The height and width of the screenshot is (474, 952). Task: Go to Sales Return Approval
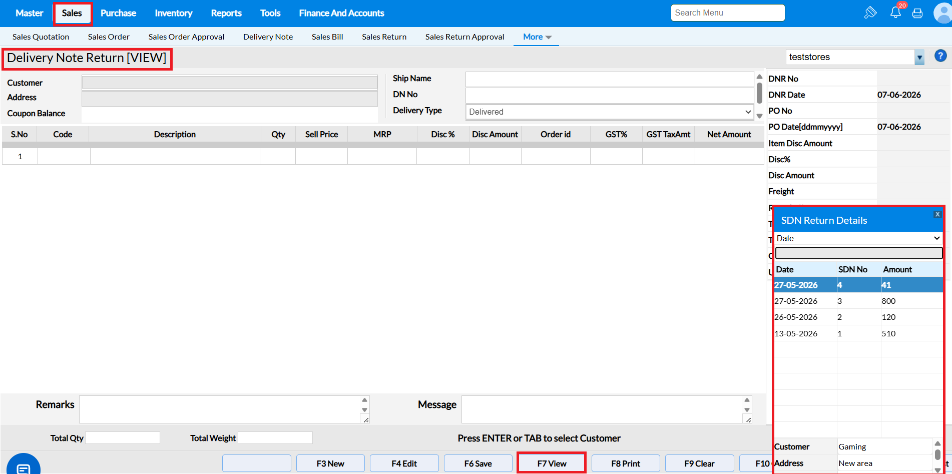click(x=464, y=37)
